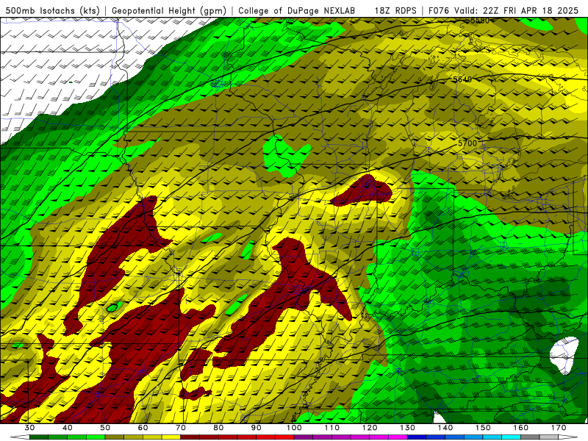
Task: Click the 120 kt color bar label
Action: pyautogui.click(x=370, y=428)
